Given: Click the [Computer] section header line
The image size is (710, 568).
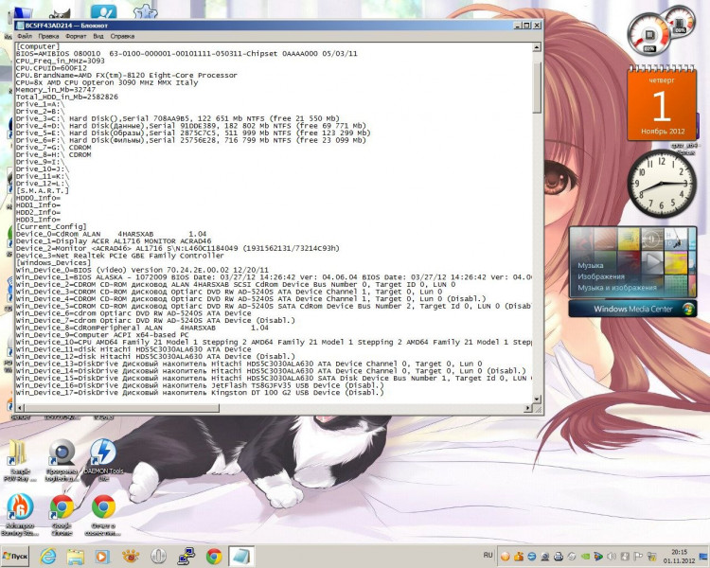Looking at the screenshot, I should coord(38,46).
